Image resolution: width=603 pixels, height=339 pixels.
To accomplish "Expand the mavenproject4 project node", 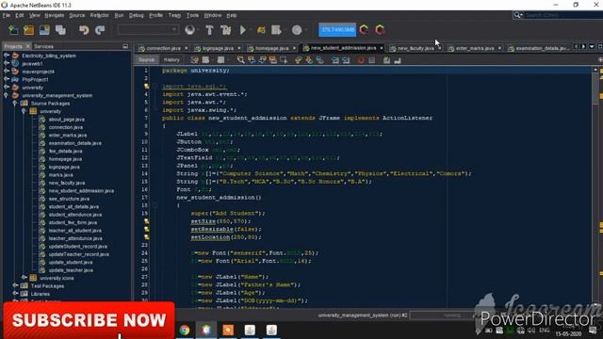I will tap(7, 72).
